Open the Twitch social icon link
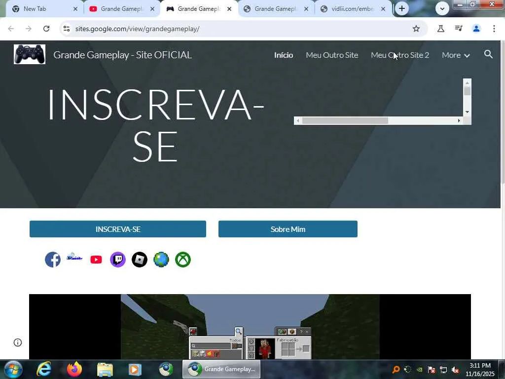This screenshot has height=379, width=505. tap(118, 260)
